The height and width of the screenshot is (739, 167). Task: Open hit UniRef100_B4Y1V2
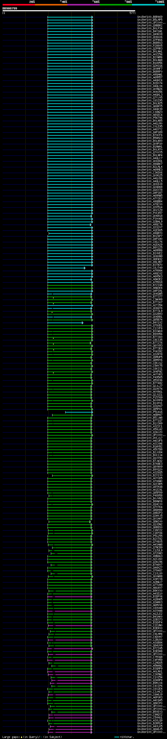tap(150, 322)
